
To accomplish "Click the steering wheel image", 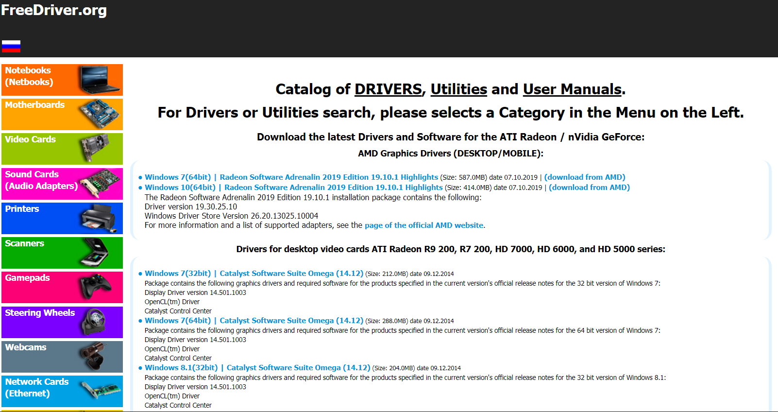I will [x=95, y=322].
